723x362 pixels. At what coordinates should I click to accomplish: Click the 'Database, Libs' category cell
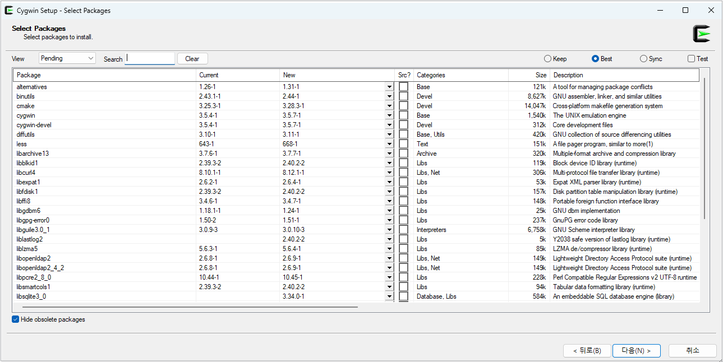pyautogui.click(x=436, y=296)
